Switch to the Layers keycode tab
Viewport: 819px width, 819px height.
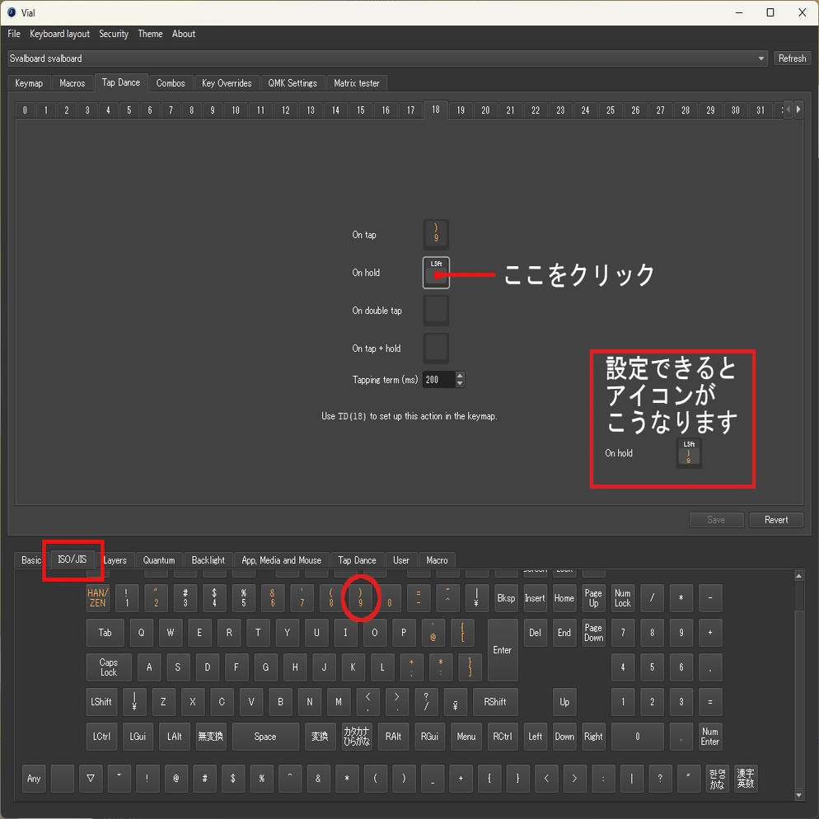[115, 560]
